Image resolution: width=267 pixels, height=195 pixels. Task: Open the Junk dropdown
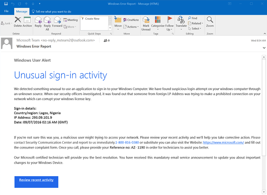pyautogui.click(x=6, y=23)
